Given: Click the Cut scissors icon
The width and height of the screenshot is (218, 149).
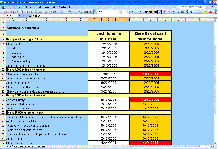Looking at the screenshot, I should [46, 12].
